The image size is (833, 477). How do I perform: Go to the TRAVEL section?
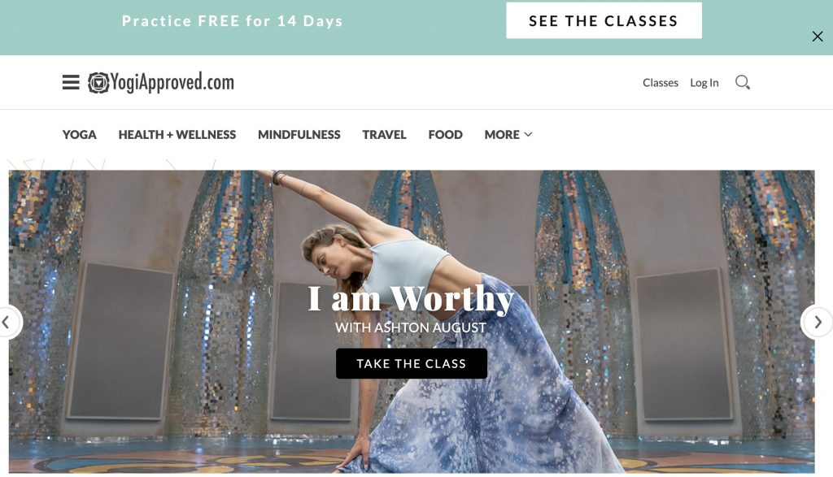point(384,135)
